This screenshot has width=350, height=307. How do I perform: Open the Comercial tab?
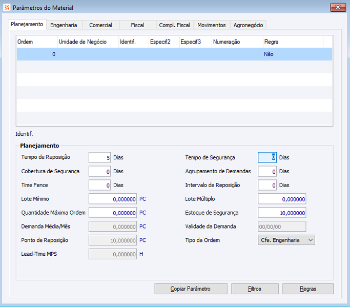pyautogui.click(x=100, y=25)
